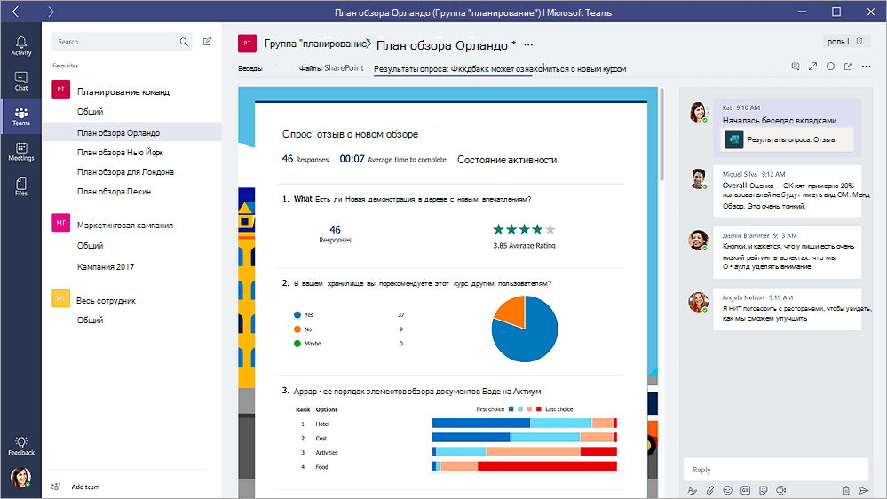
Task: Click the star rating for question 1
Action: (x=525, y=229)
